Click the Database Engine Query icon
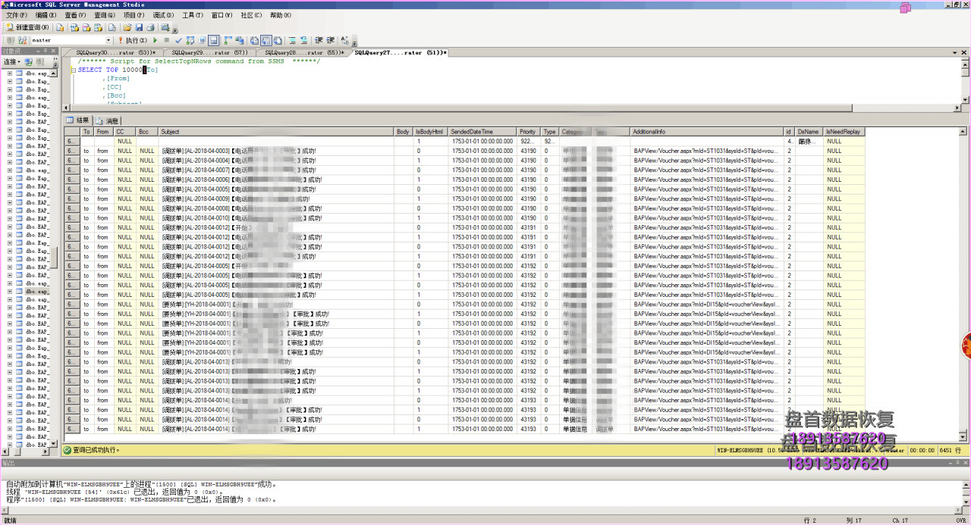 pyautogui.click(x=60, y=27)
